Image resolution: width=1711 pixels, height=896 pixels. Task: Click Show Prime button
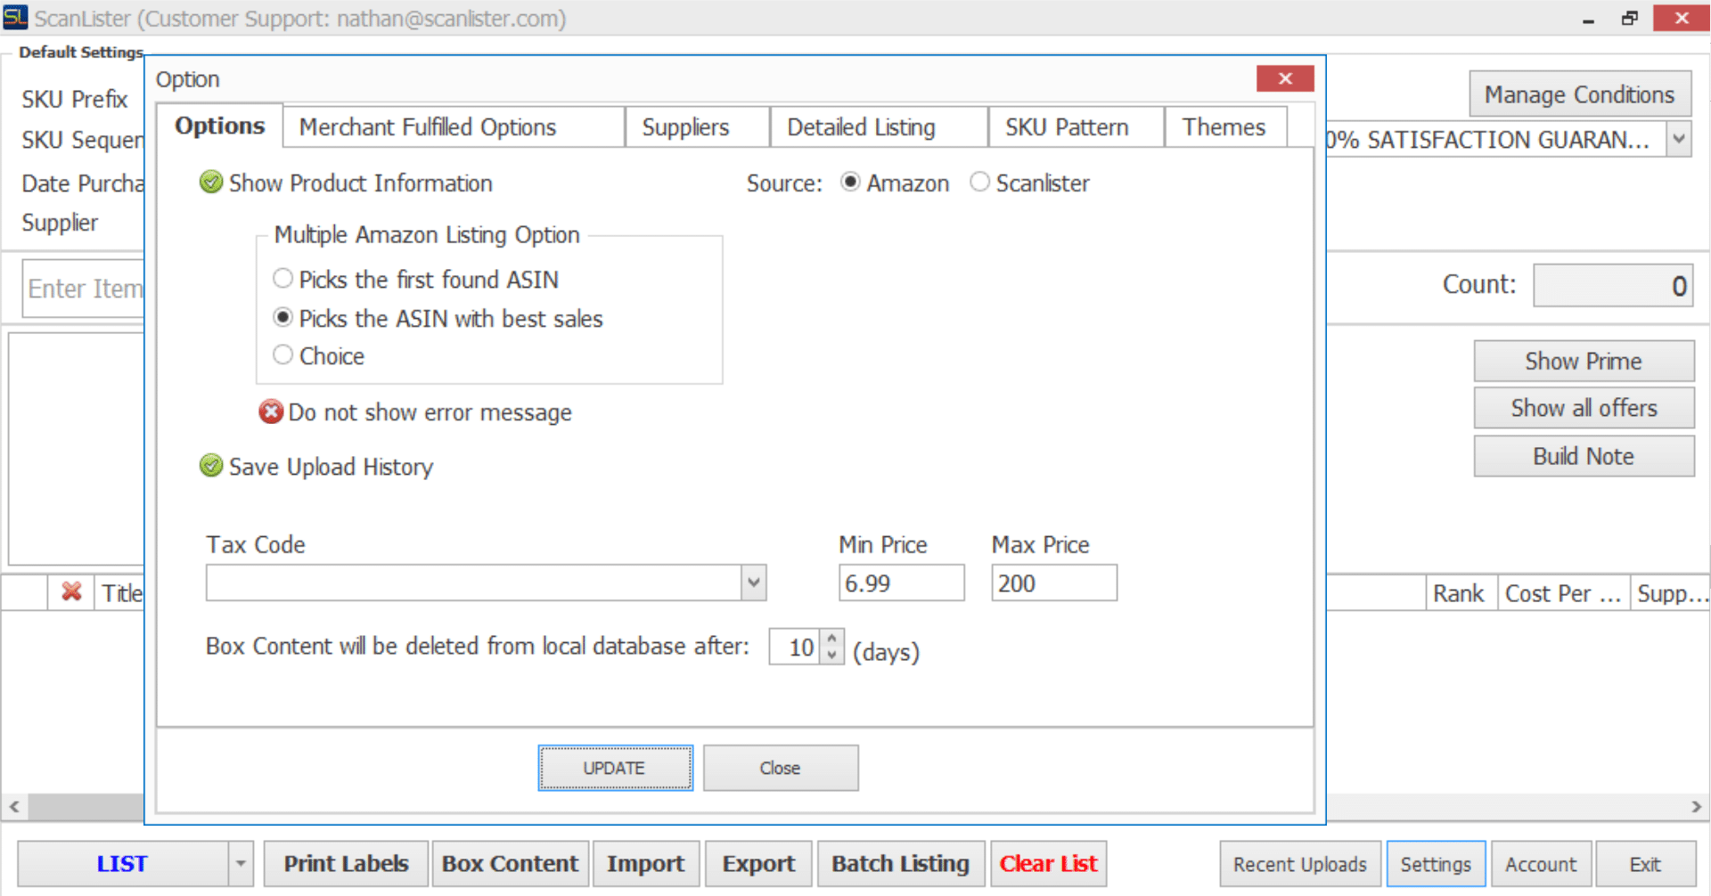point(1584,361)
